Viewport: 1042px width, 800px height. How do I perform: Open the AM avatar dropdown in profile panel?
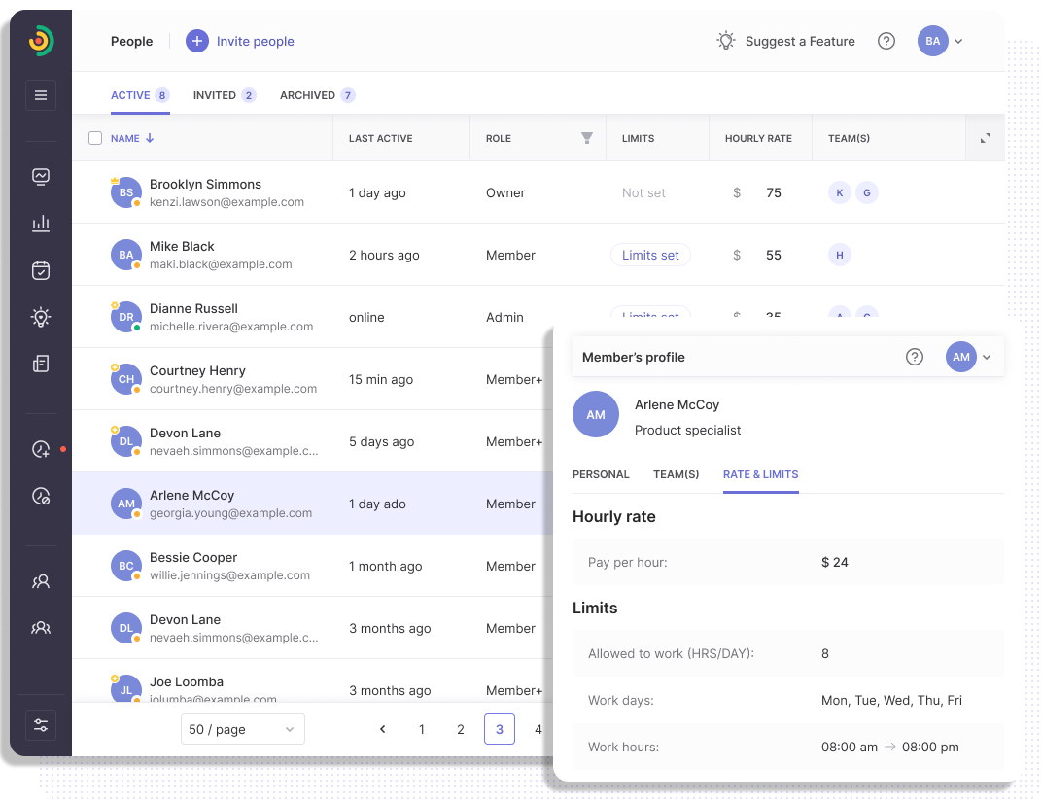(x=969, y=357)
